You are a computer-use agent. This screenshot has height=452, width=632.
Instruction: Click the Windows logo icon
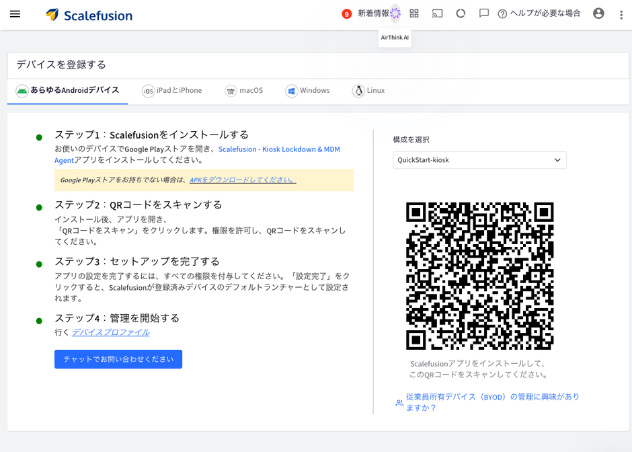point(291,91)
